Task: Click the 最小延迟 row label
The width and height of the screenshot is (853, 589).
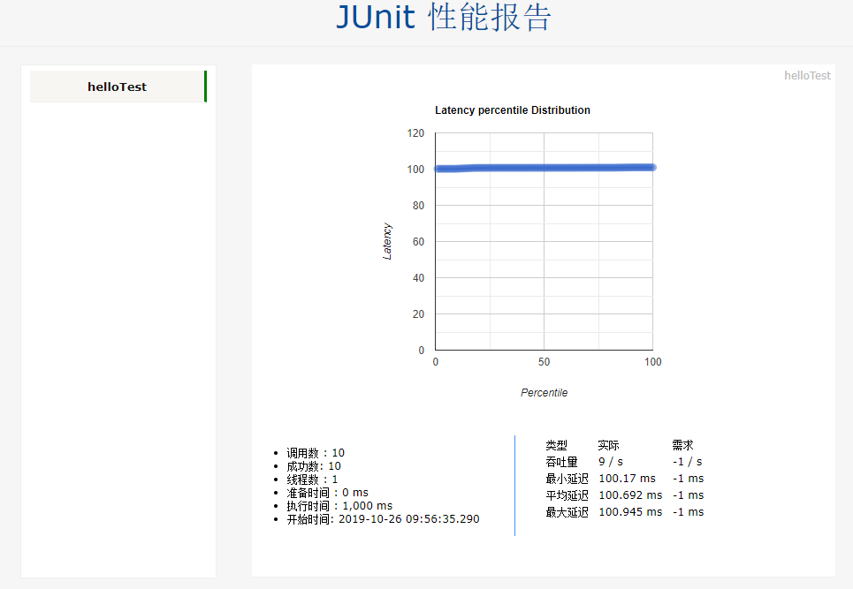Action: 567,479
